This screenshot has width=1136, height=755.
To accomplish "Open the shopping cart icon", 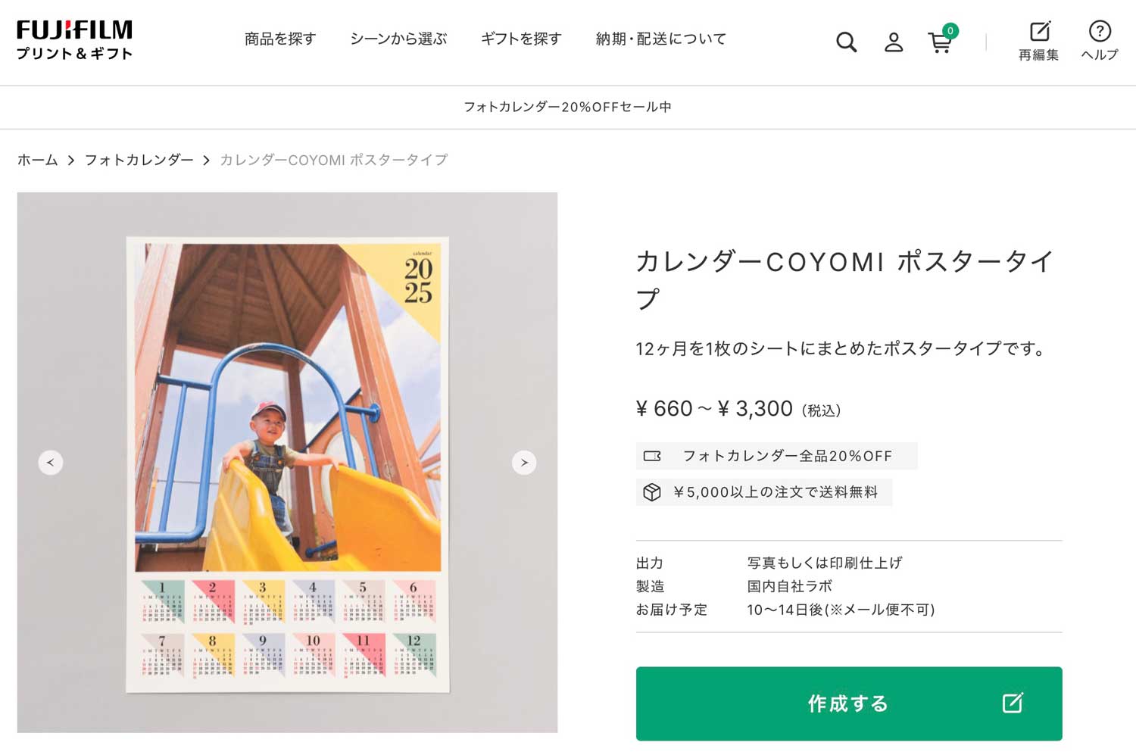I will click(942, 39).
